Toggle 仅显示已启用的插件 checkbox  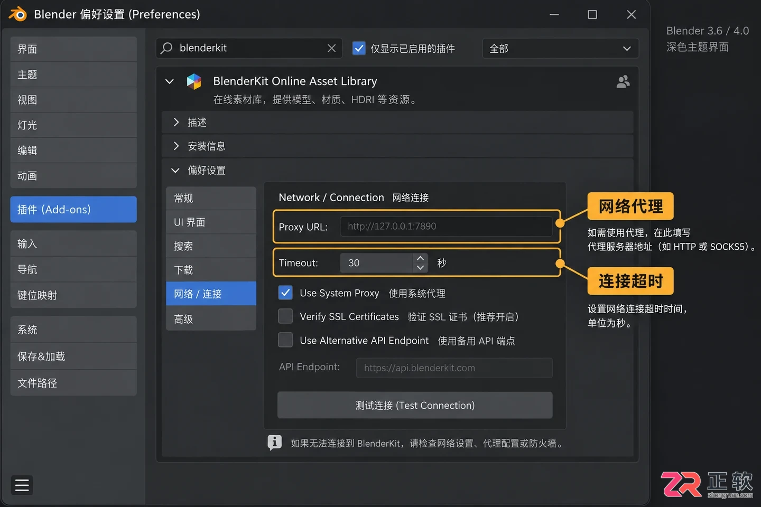[x=359, y=48]
